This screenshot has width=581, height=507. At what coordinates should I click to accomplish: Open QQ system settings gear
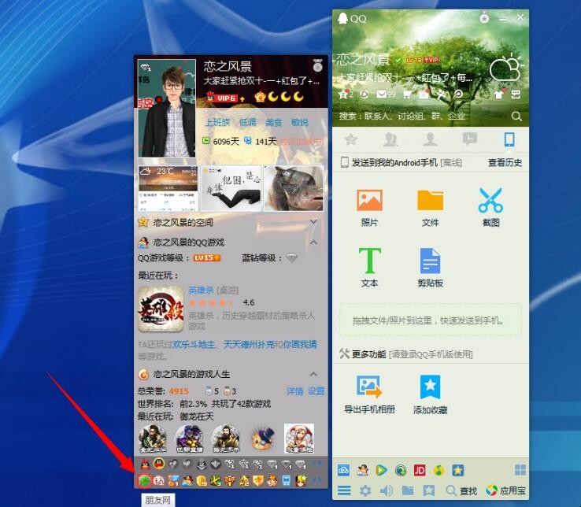[x=365, y=490]
